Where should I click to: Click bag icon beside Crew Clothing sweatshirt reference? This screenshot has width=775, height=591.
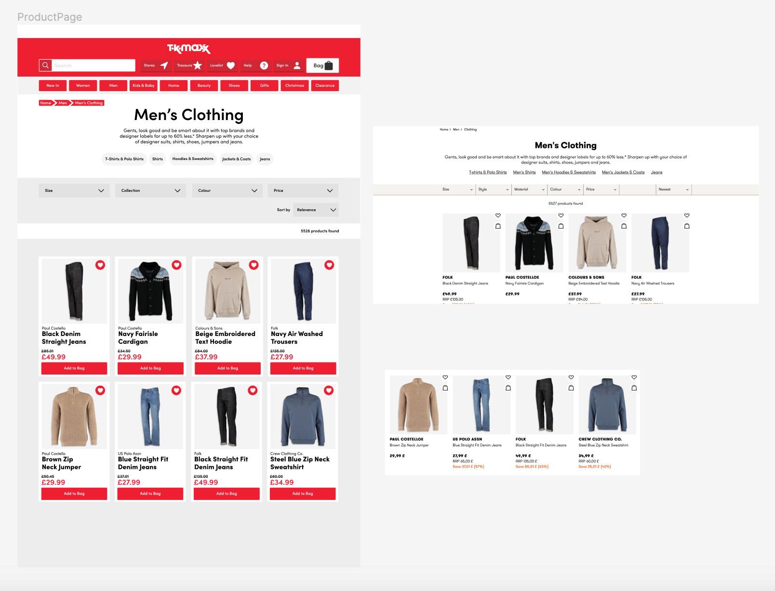tap(634, 388)
